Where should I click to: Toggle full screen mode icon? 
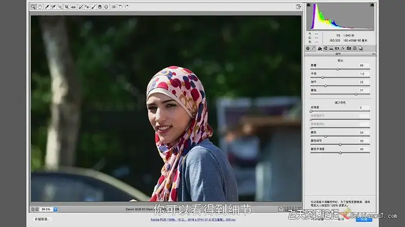(x=299, y=7)
